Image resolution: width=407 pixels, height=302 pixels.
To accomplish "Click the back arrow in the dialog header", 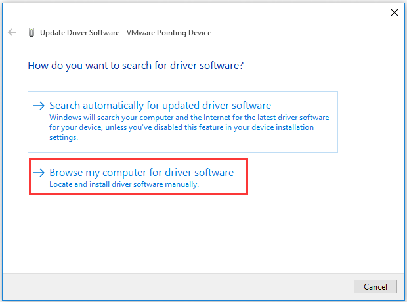I will click(12, 32).
